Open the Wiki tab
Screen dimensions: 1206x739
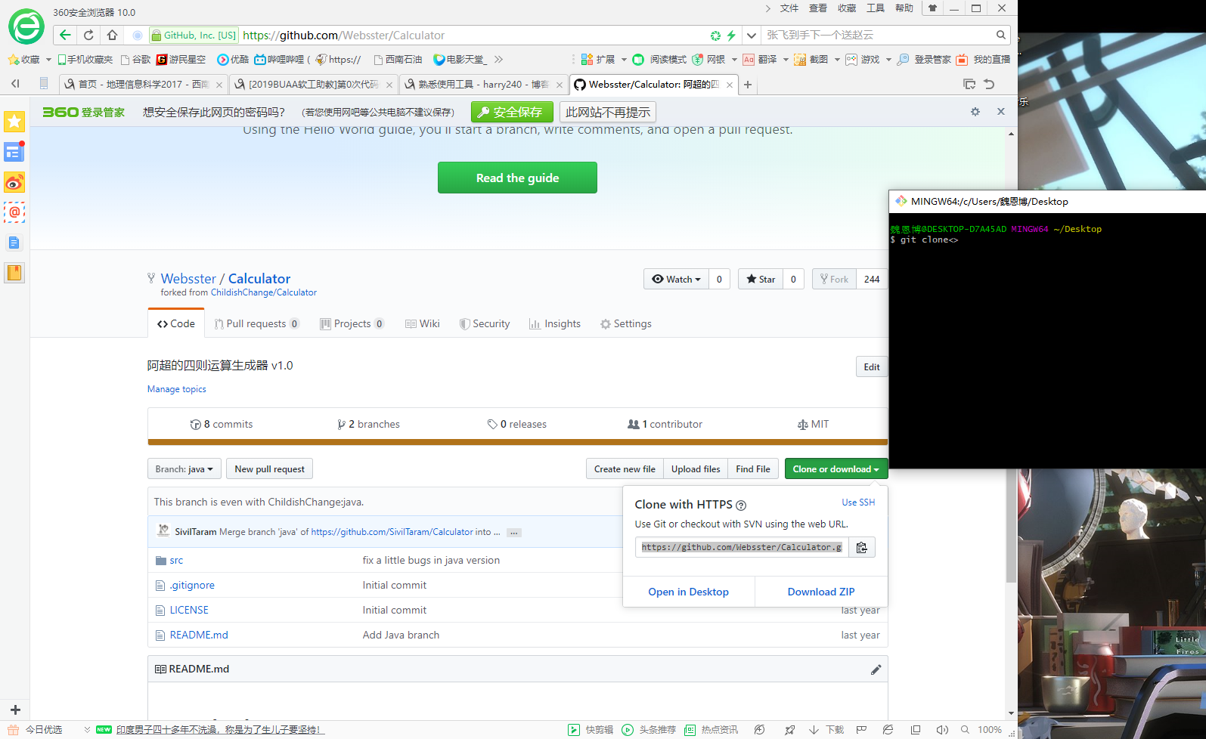click(x=423, y=323)
